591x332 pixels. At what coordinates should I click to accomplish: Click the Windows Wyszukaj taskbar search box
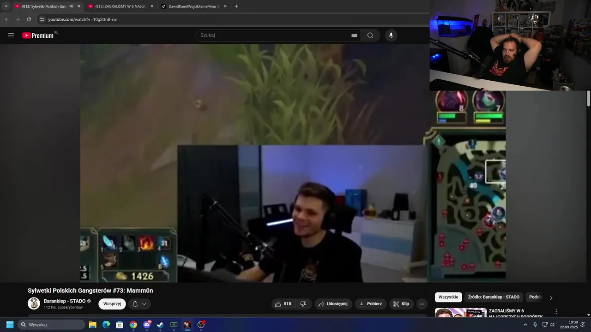coord(51,325)
